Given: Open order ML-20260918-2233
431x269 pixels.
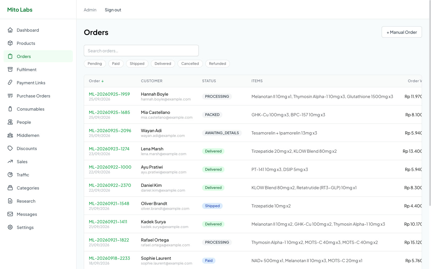Looking at the screenshot, I should pos(109,258).
